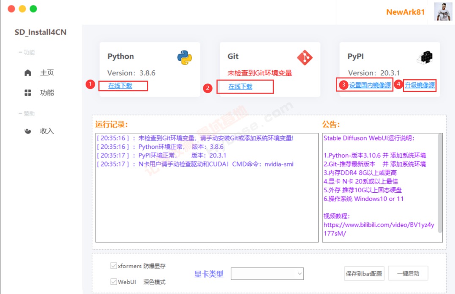Click the green window traffic-light button
Screen dimensions: 455x294
point(33,9)
